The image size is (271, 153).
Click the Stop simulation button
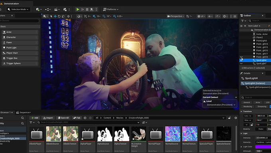[x=87, y=9]
